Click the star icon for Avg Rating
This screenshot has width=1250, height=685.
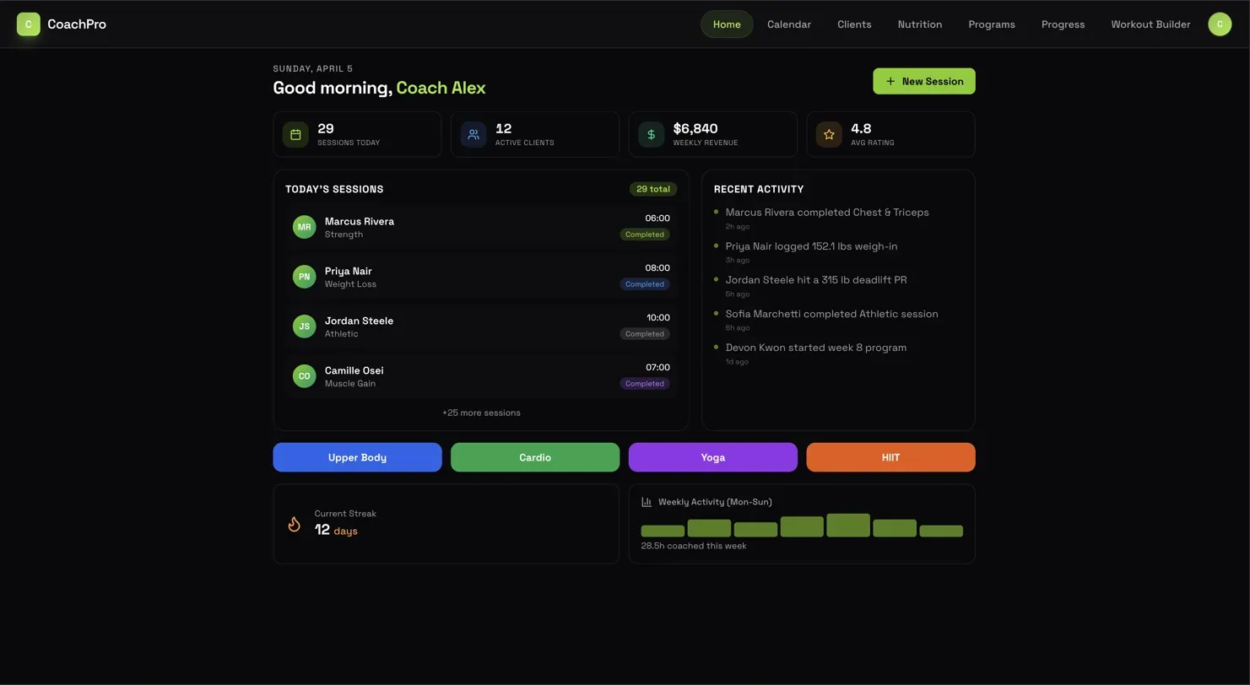pyautogui.click(x=829, y=134)
